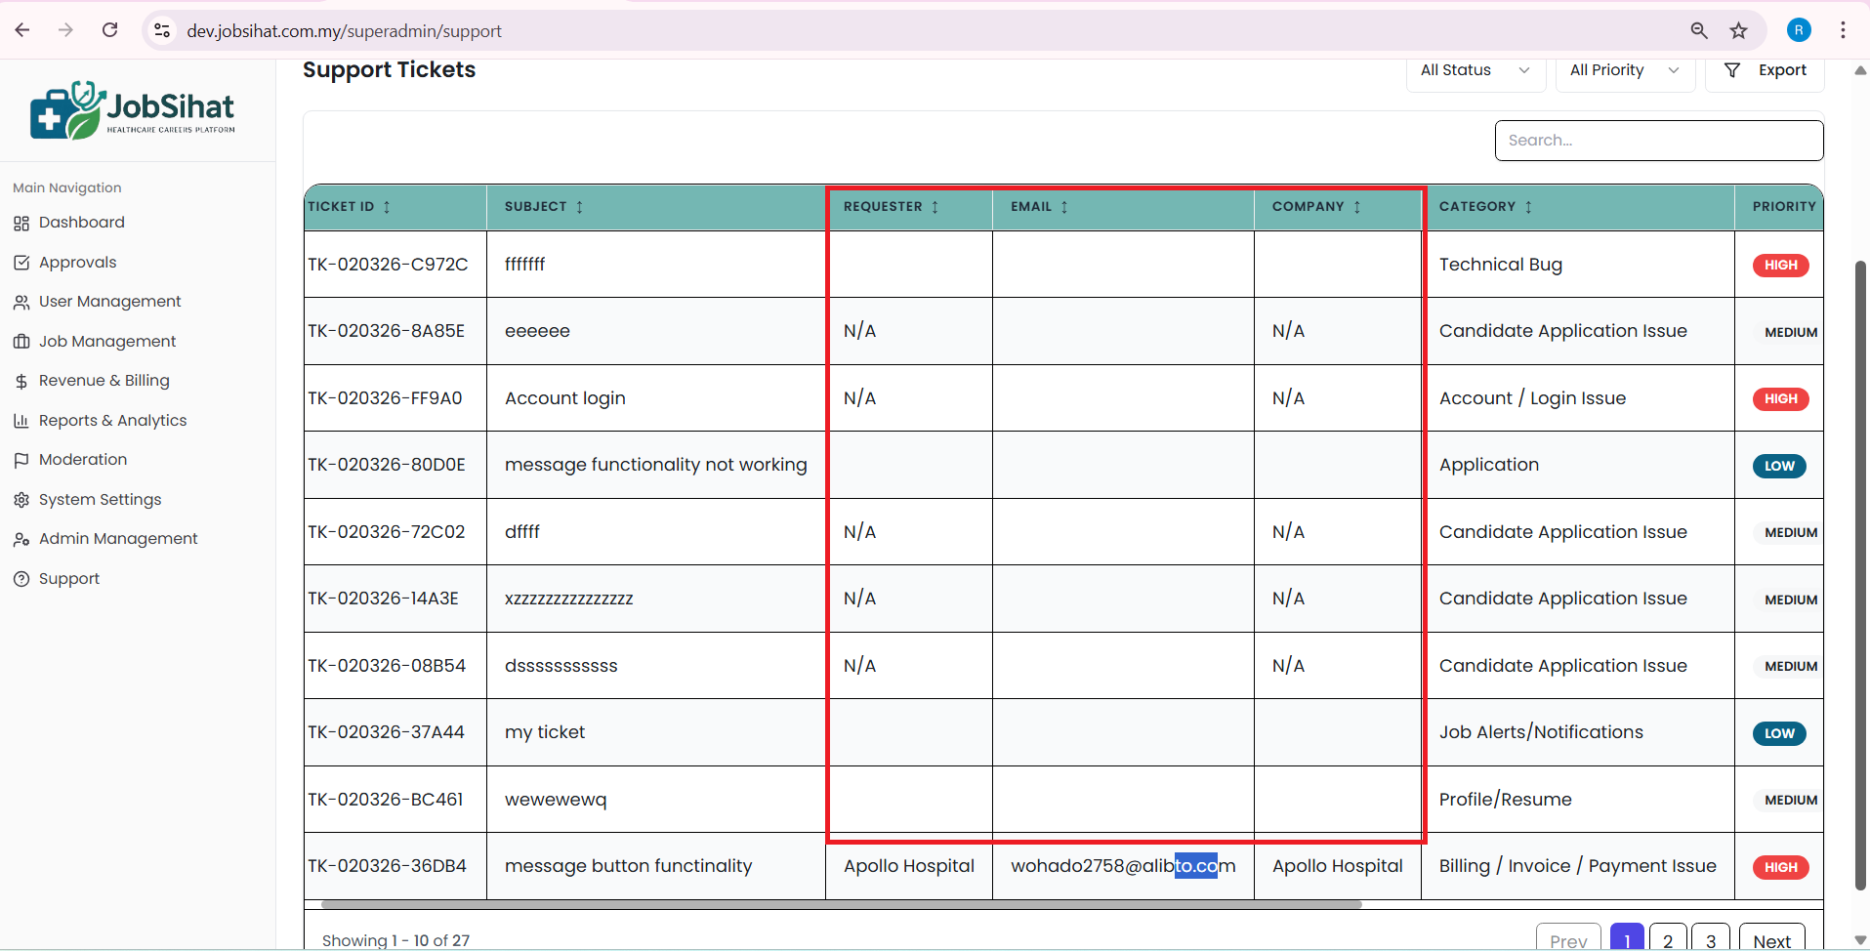This screenshot has height=951, width=1870.
Task: Go to the Next page of tickets
Action: pyautogui.click(x=1771, y=940)
